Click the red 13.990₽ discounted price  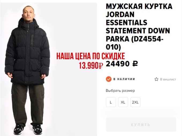91,65
